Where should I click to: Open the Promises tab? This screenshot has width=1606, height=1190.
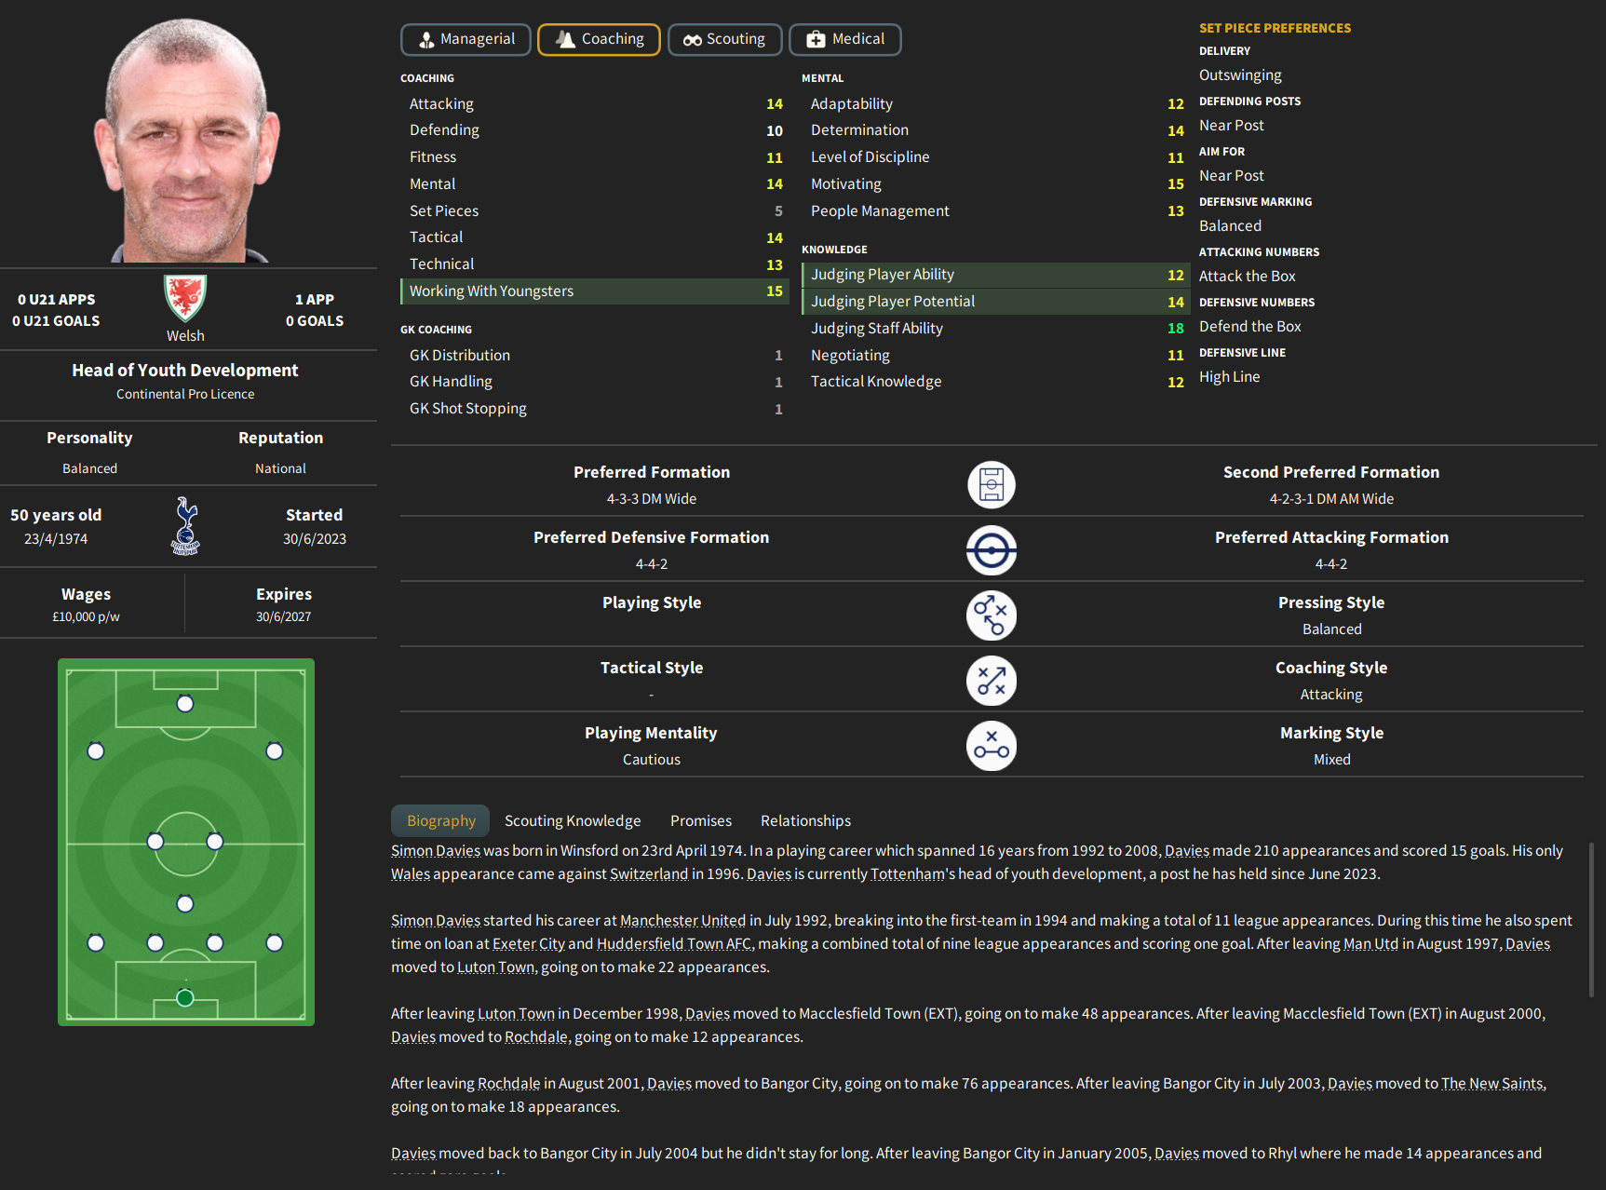[x=701, y=820]
